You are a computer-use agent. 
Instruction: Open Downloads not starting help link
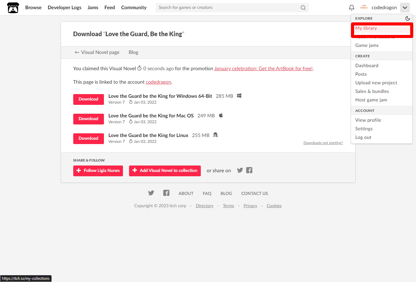coord(323,143)
